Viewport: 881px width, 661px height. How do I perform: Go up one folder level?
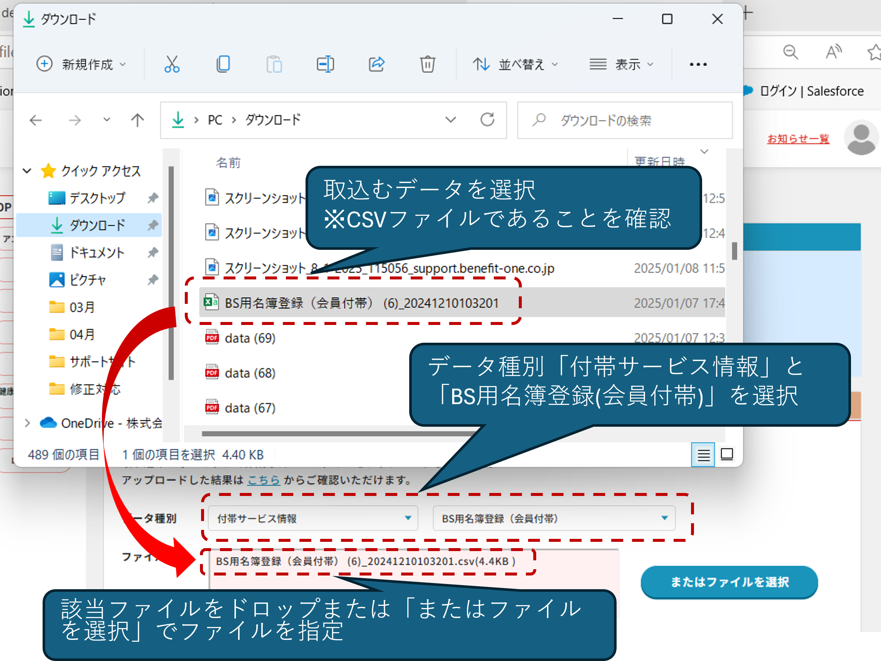point(137,120)
